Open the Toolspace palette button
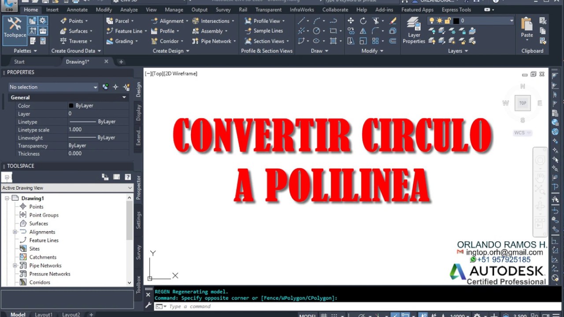Image resolution: width=564 pixels, height=317 pixels. click(15, 30)
